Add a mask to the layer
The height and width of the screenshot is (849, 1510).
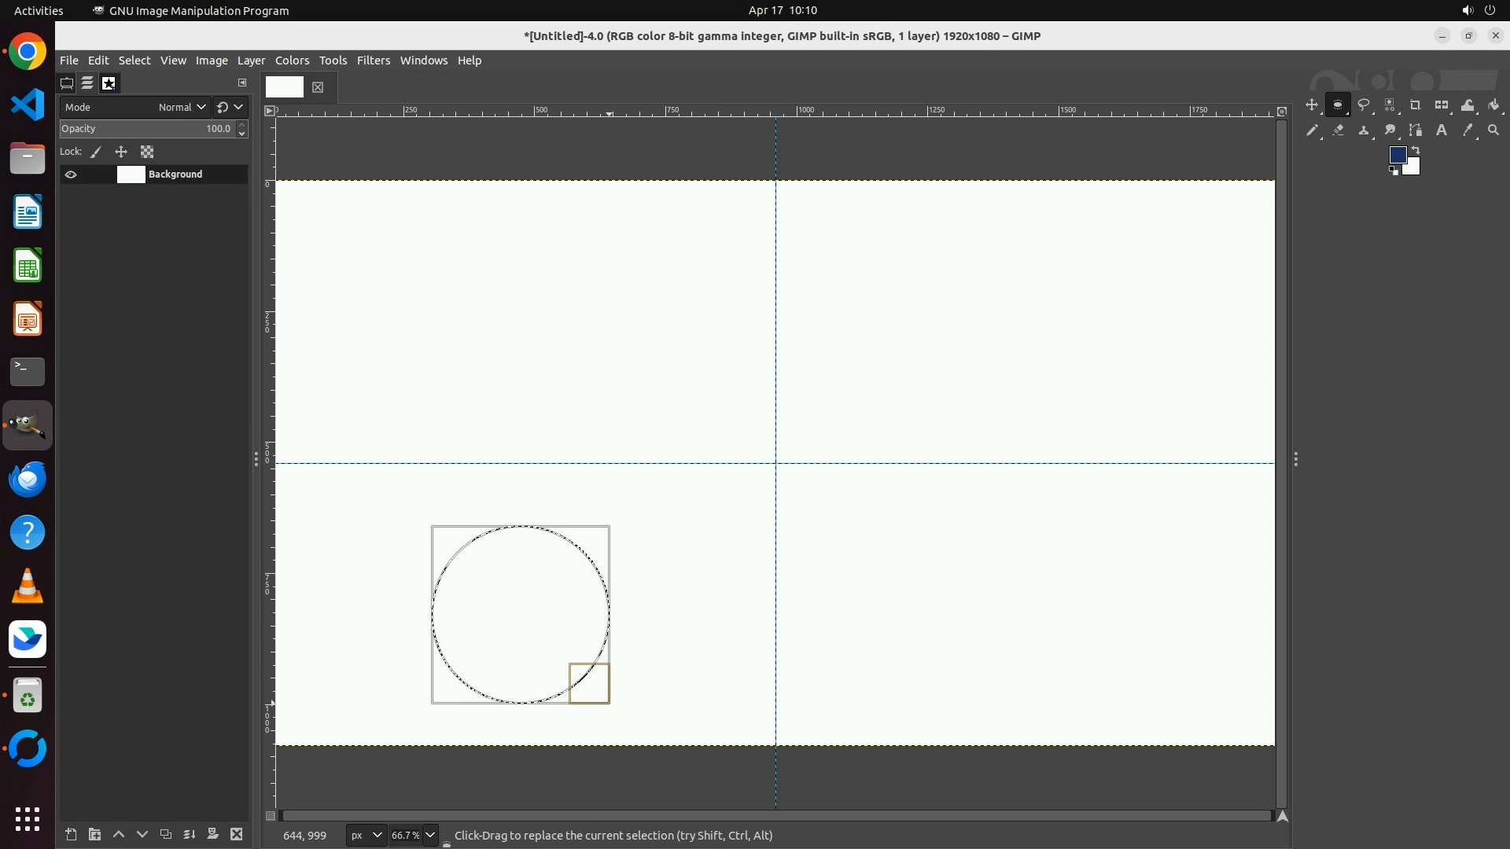tap(212, 835)
